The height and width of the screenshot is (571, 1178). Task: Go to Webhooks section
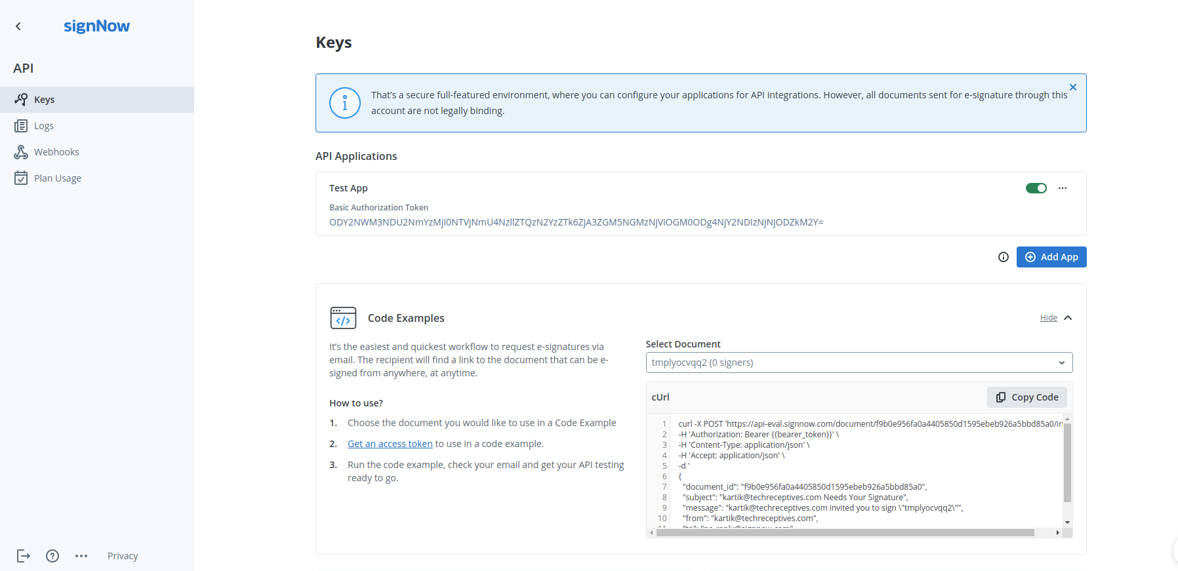[56, 152]
